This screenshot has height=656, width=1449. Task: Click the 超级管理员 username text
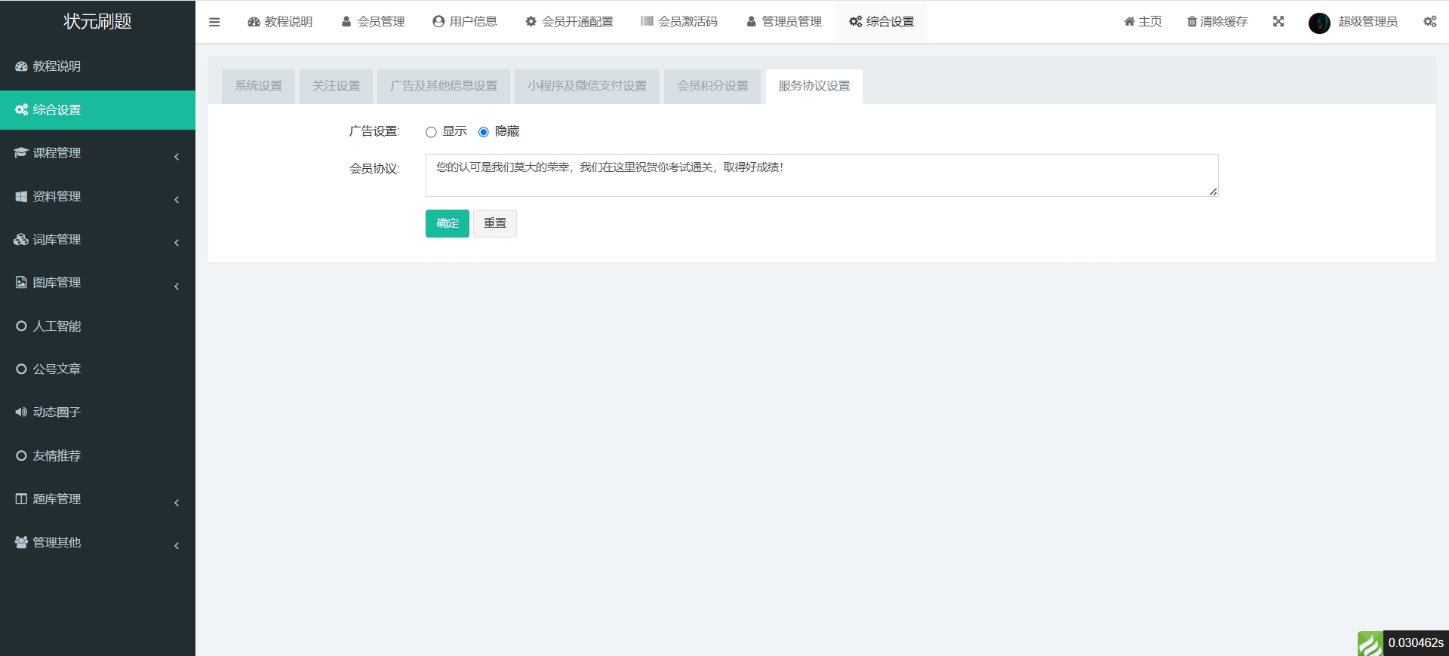(1368, 21)
